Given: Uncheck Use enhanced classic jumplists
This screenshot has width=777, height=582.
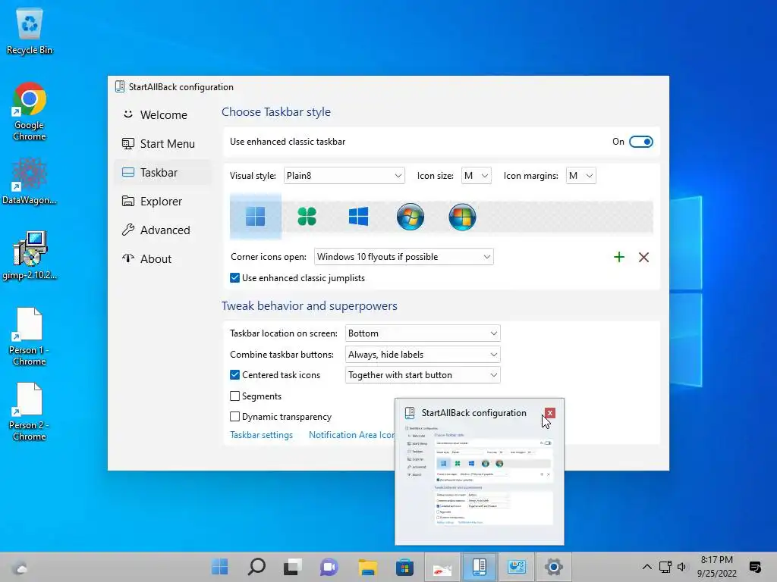Looking at the screenshot, I should tap(235, 278).
